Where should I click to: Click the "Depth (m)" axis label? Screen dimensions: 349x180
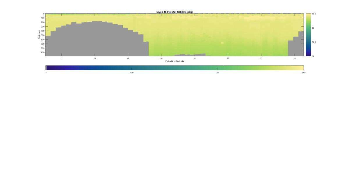tap(39, 35)
